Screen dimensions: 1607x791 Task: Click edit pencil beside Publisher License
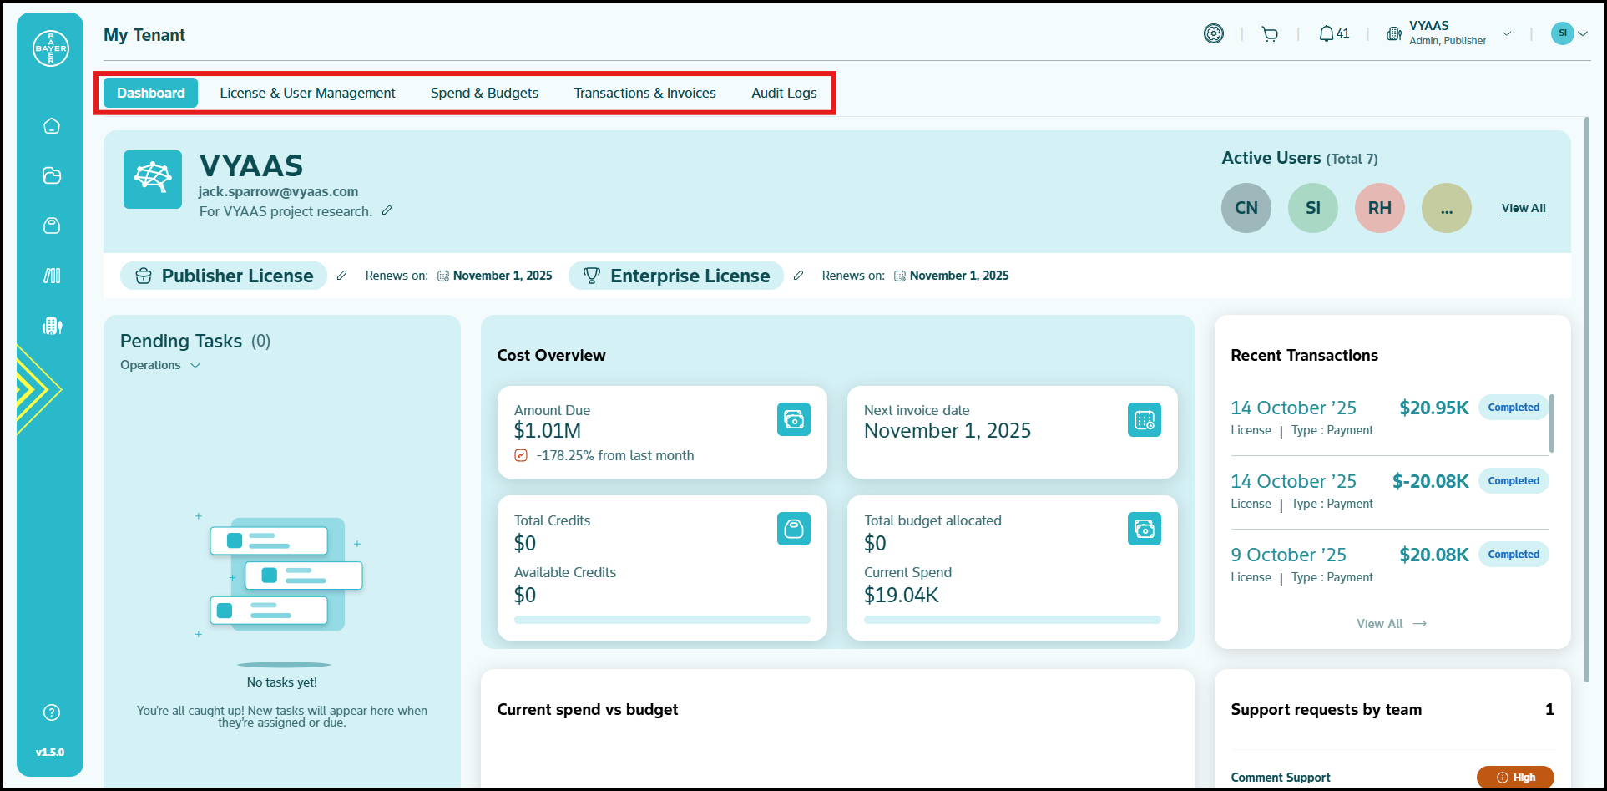click(341, 276)
